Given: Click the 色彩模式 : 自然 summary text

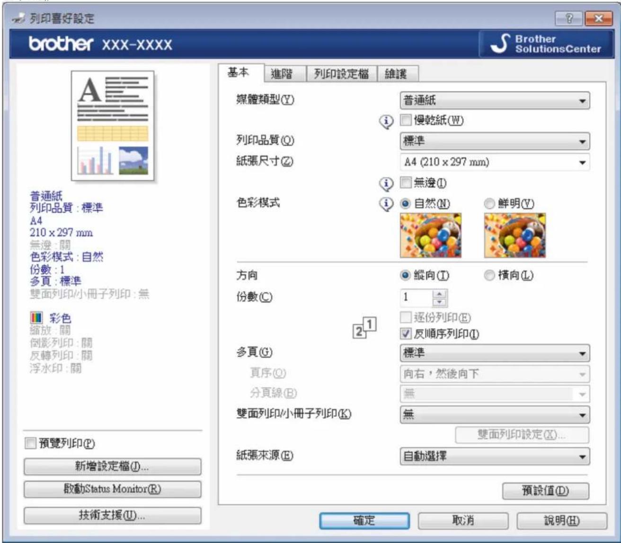Looking at the screenshot, I should tap(66, 257).
